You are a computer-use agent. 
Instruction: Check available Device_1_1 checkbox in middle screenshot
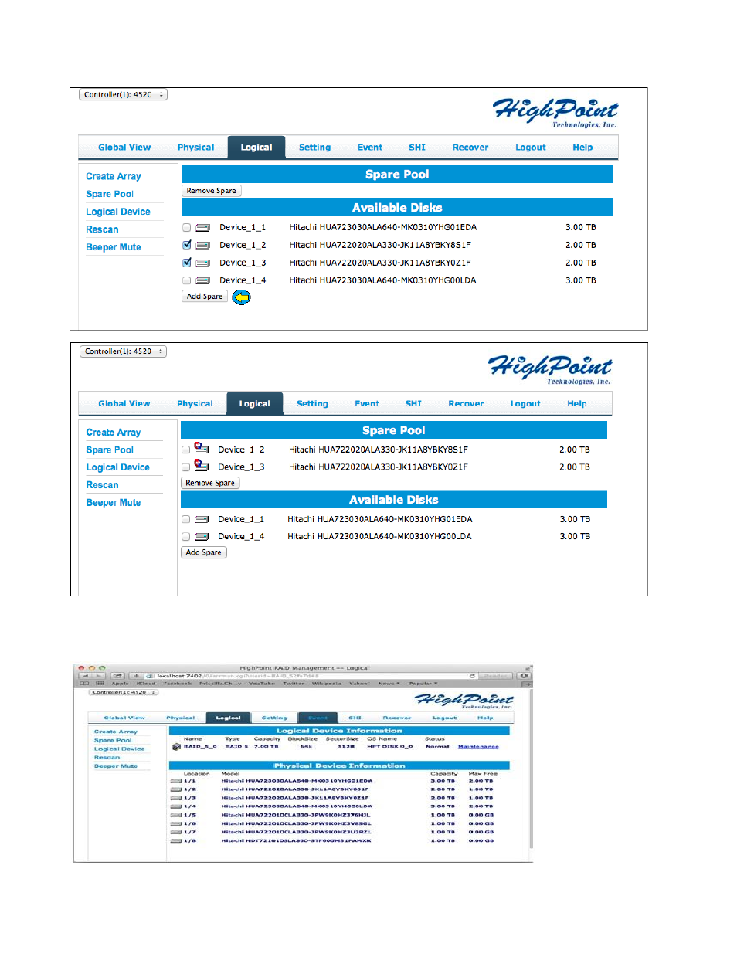coord(186,520)
